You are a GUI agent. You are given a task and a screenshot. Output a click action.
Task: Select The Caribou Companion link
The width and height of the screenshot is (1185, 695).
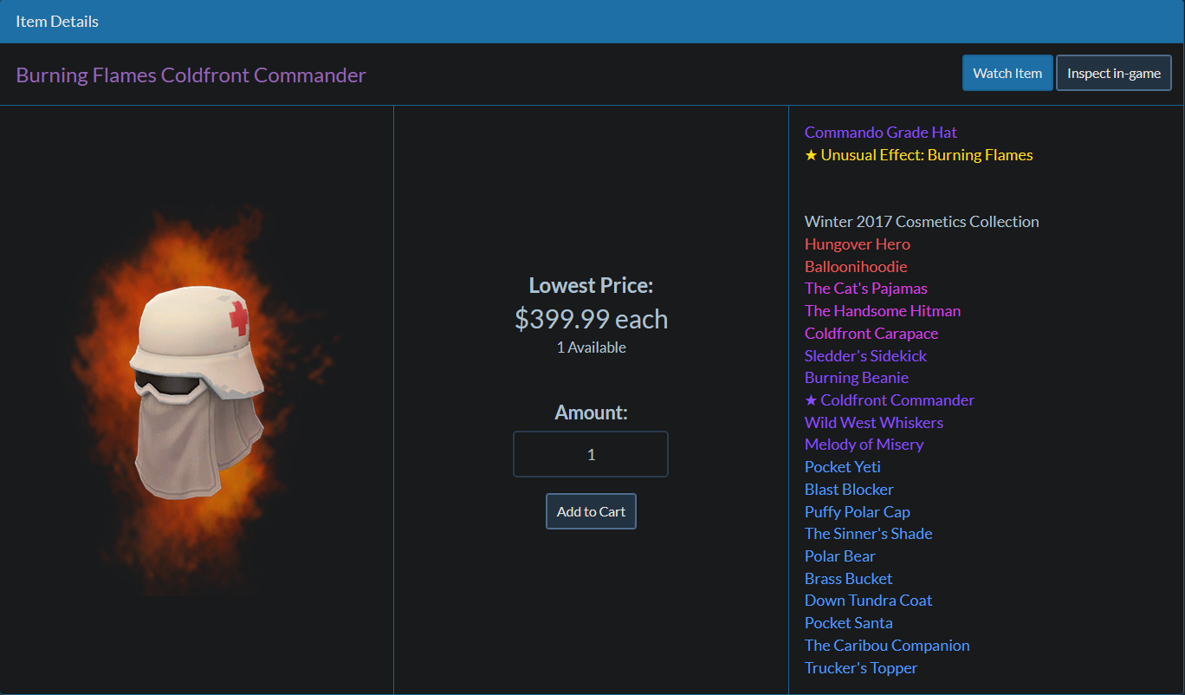pyautogui.click(x=887, y=646)
